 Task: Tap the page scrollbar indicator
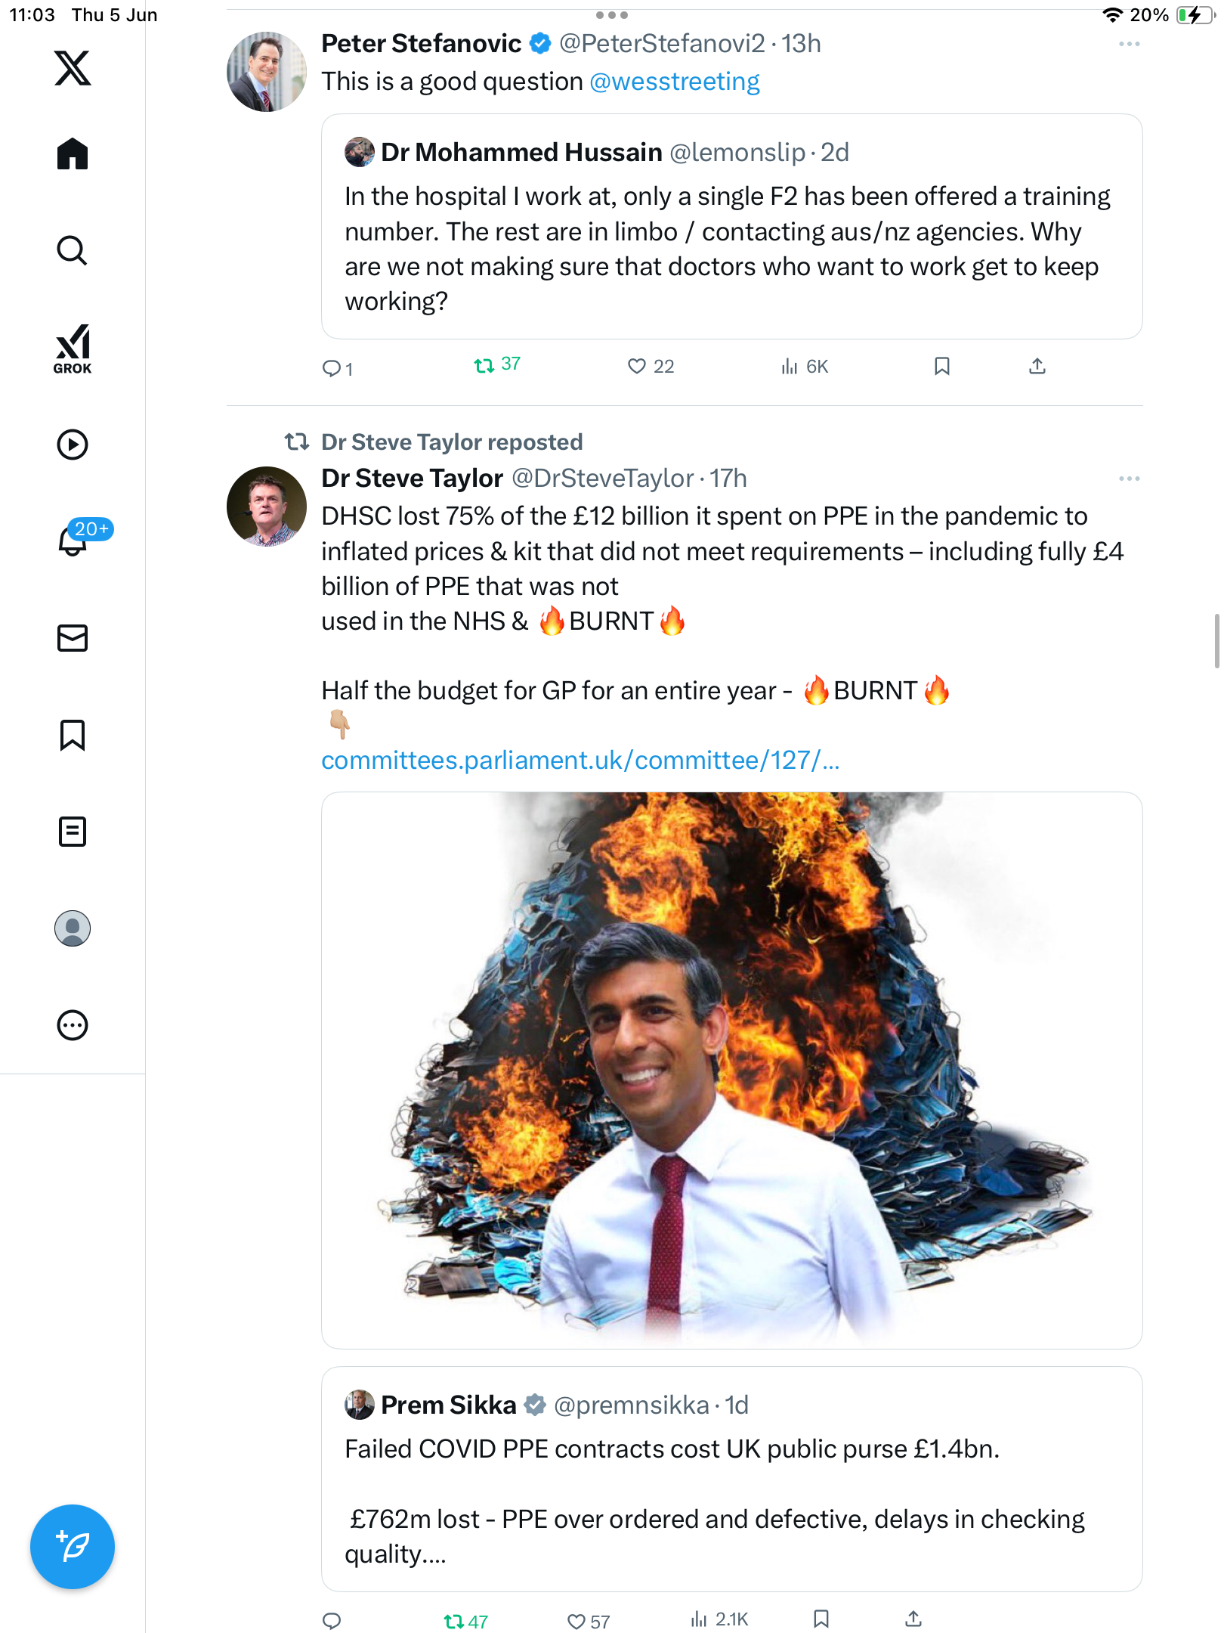pyautogui.click(x=1216, y=641)
